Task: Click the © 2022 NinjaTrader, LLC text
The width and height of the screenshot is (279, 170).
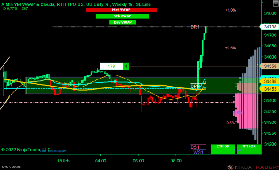Action: [x=26, y=150]
